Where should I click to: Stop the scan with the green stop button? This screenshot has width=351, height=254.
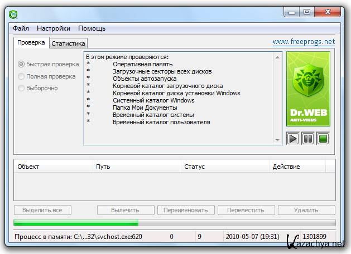323,138
